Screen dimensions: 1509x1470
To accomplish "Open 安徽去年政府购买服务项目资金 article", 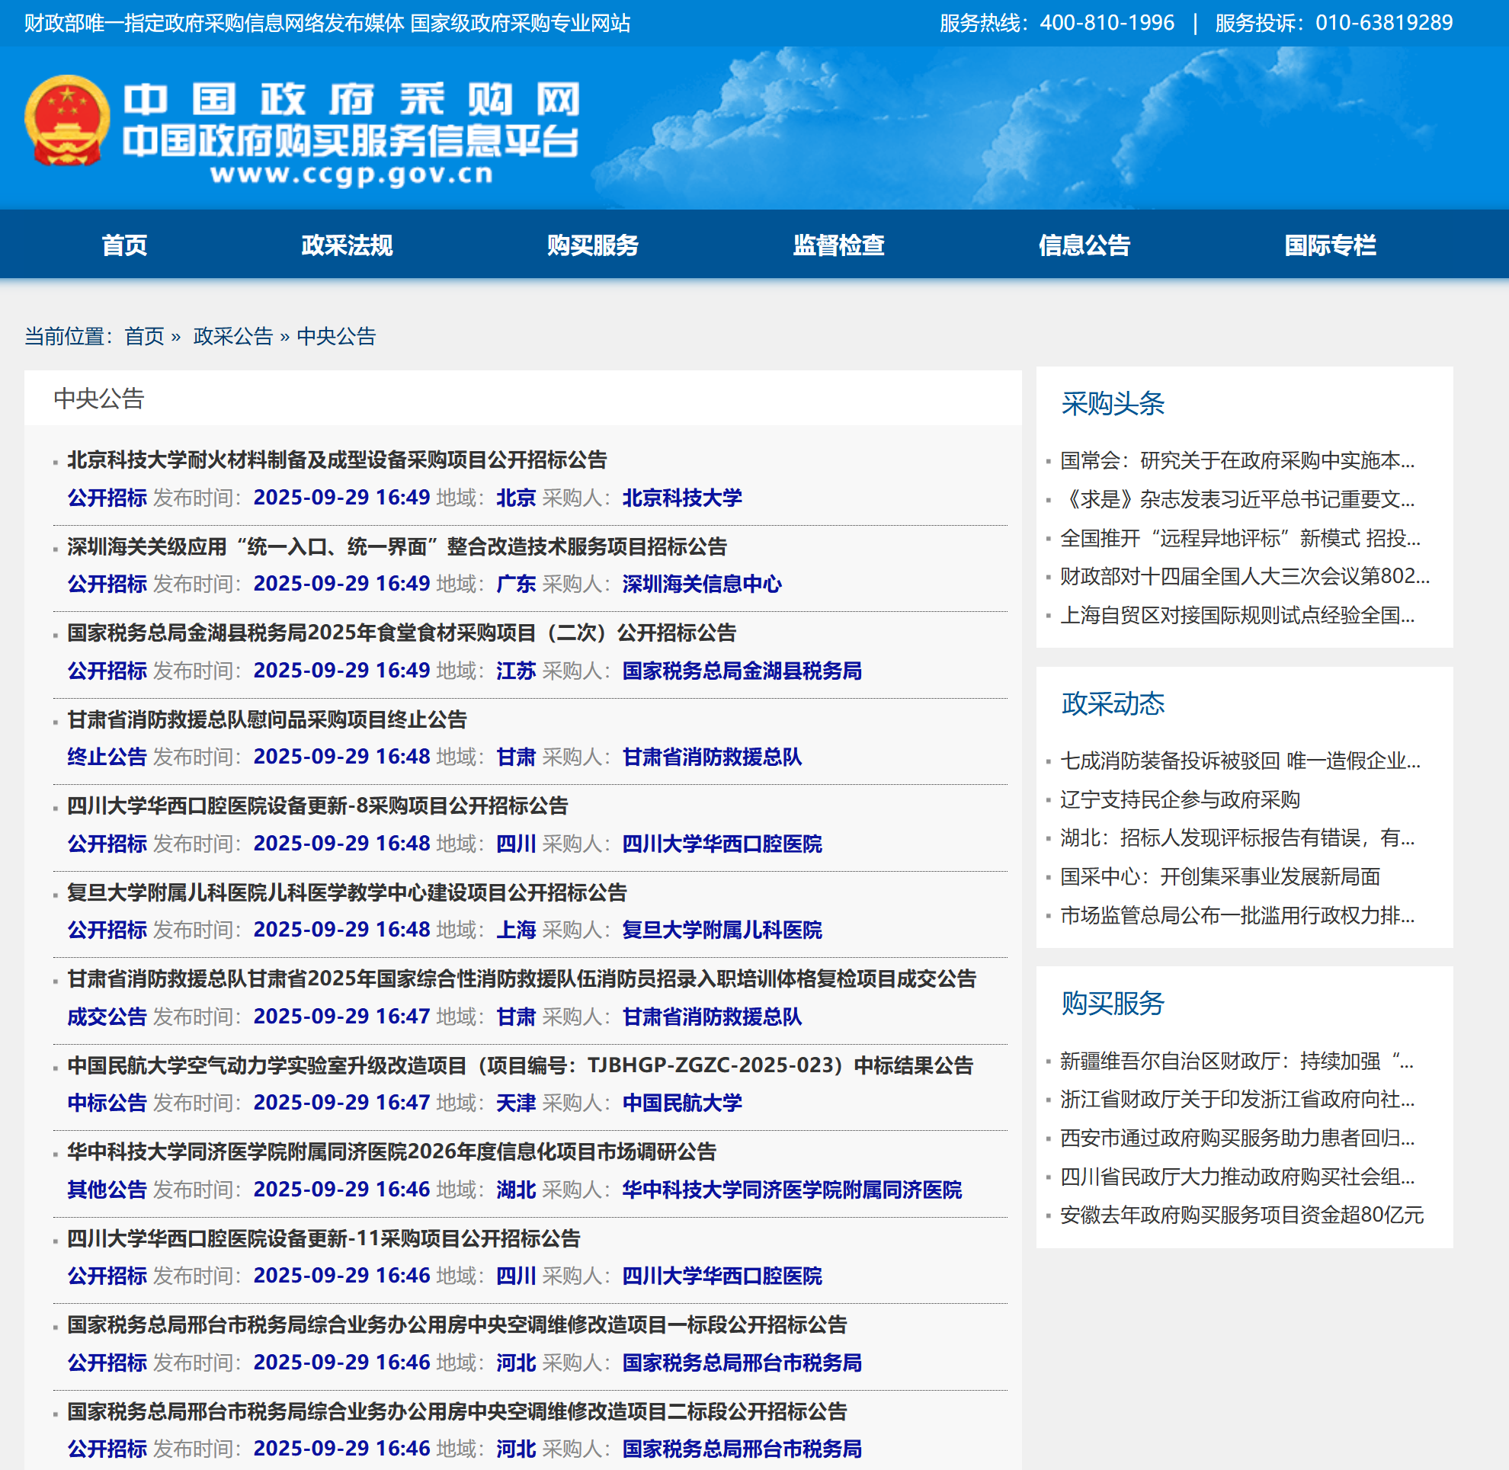I will (1241, 1215).
